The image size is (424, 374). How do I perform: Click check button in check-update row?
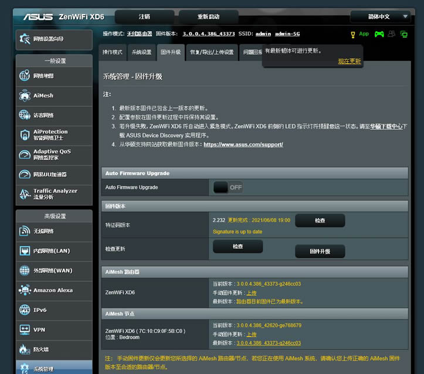(x=238, y=247)
